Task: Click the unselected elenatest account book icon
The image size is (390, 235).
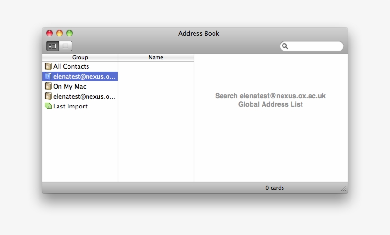Action: [x=48, y=96]
